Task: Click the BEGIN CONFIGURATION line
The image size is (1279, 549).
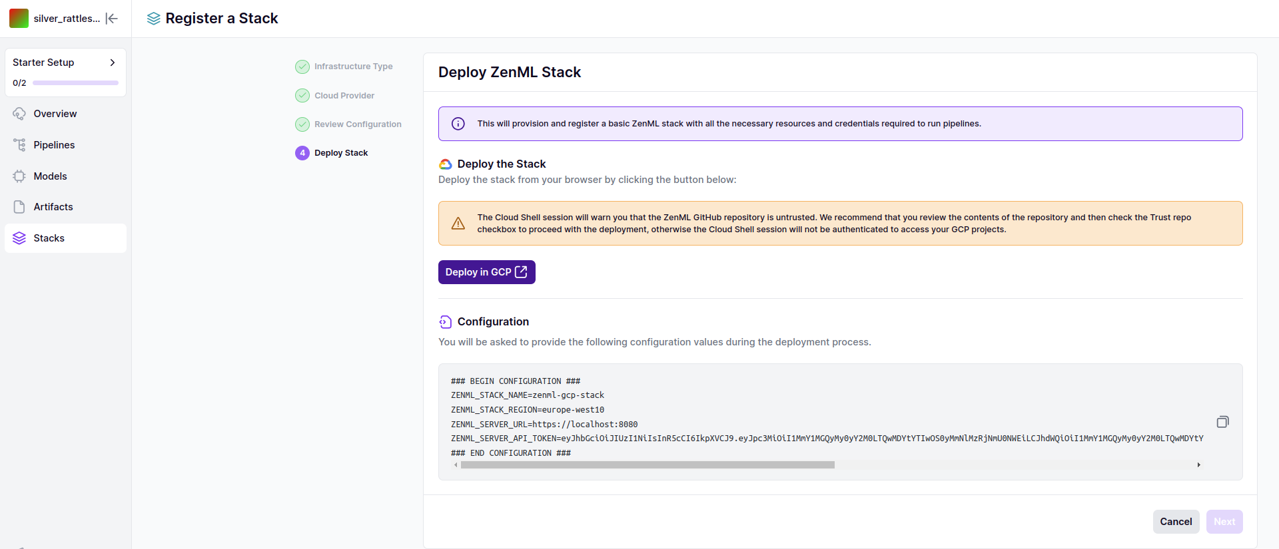Action: (516, 381)
